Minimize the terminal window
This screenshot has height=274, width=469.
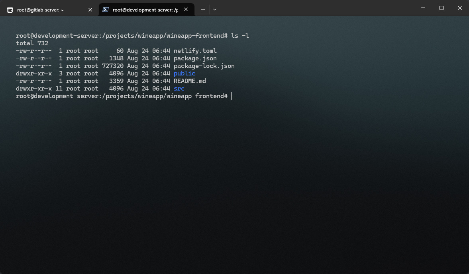click(x=423, y=8)
